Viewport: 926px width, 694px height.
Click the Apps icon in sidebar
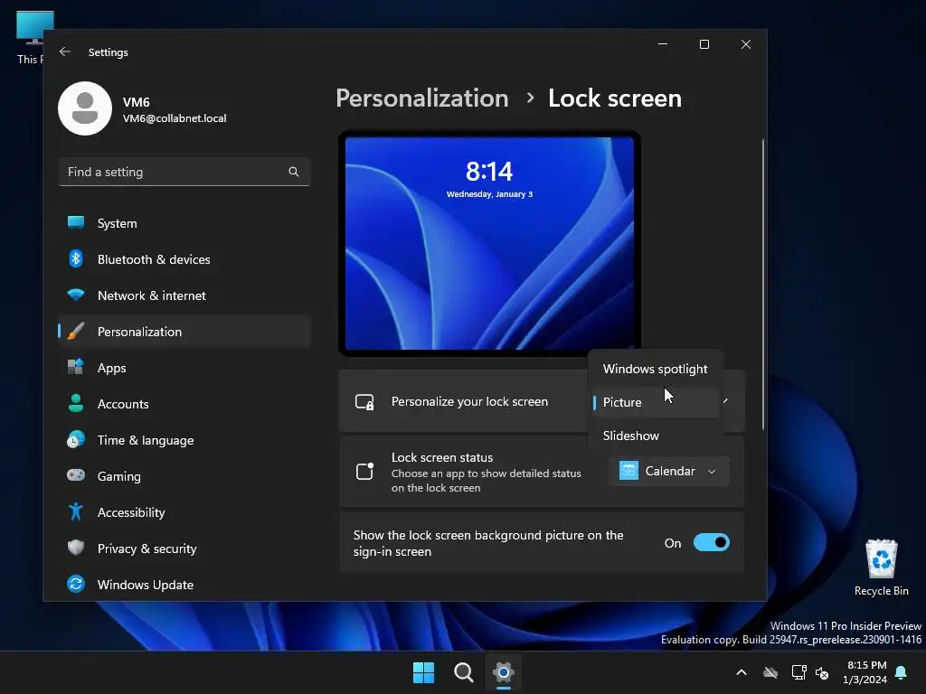(76, 367)
